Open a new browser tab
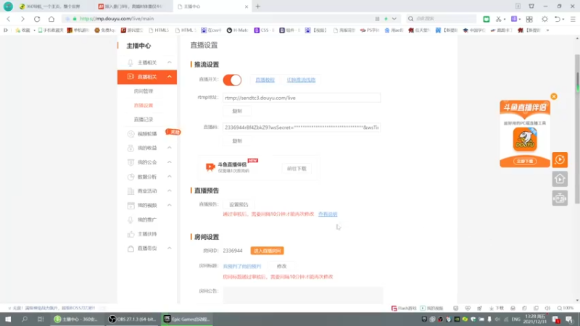The height and width of the screenshot is (326, 580). 258,7
